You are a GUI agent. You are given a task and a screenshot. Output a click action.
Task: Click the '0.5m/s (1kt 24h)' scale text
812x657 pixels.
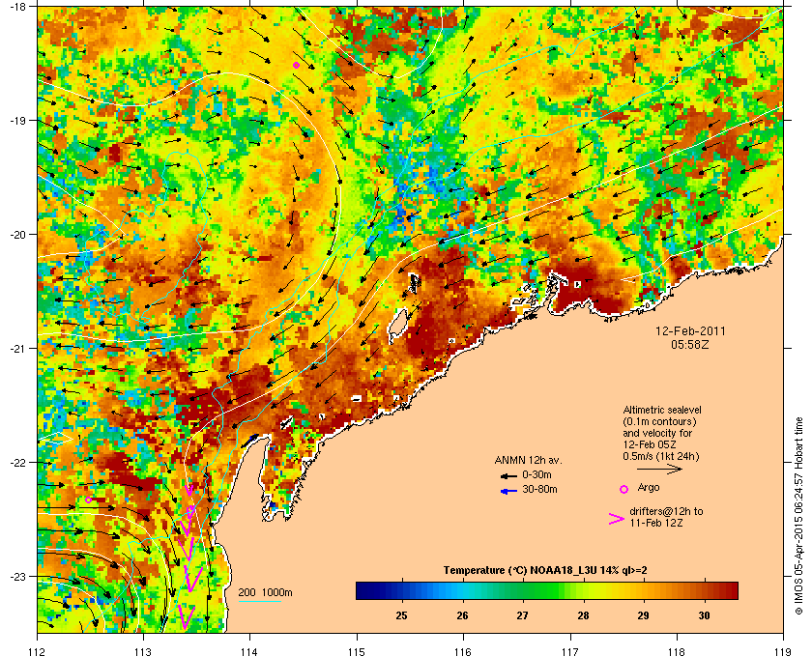tap(661, 456)
